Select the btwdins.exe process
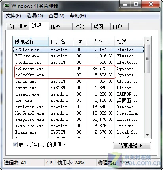The width and height of the screenshot is (163, 170). (x=78, y=62)
